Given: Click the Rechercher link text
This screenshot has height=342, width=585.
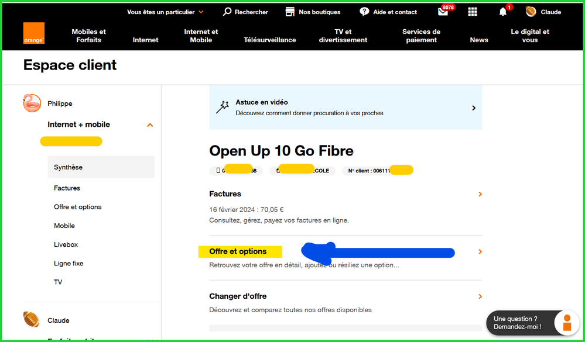Looking at the screenshot, I should pyautogui.click(x=251, y=12).
